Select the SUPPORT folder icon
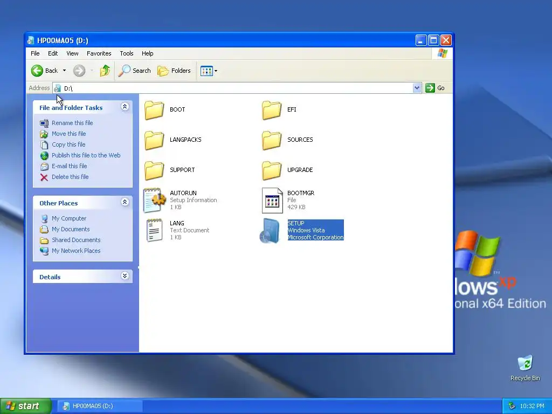The width and height of the screenshot is (552, 414). click(154, 171)
